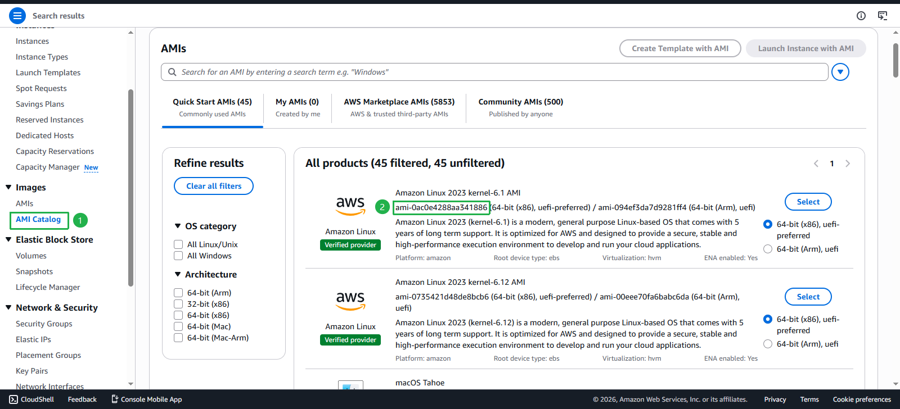Open Instance Types in sidebar
This screenshot has height=409, width=900.
42,57
